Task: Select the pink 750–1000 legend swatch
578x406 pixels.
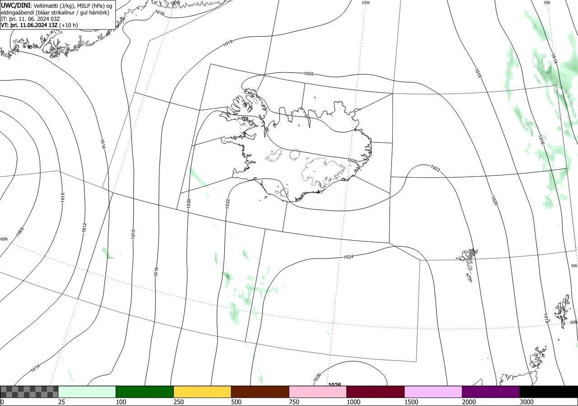Action: (x=317, y=392)
